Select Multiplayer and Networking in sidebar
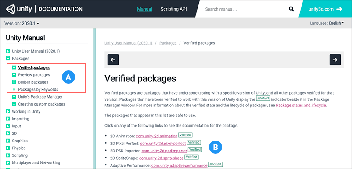Viewport: 352px width, 169px height. [x=36, y=163]
